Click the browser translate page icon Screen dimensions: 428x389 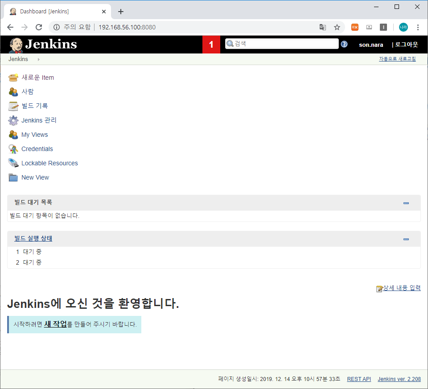(x=323, y=27)
